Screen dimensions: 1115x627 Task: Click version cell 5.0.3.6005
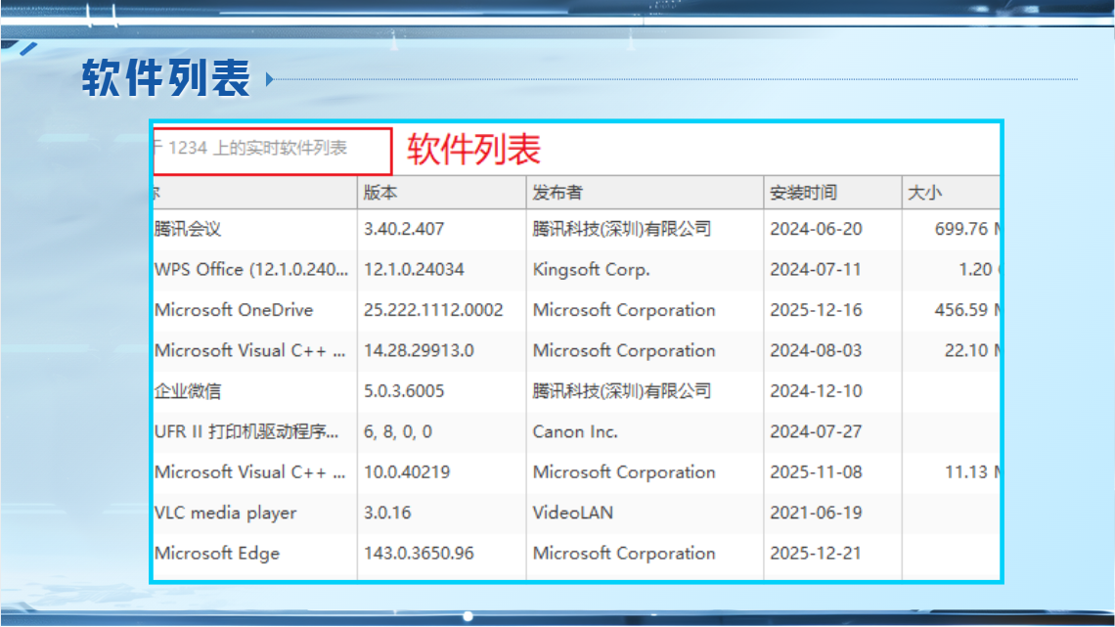(404, 391)
